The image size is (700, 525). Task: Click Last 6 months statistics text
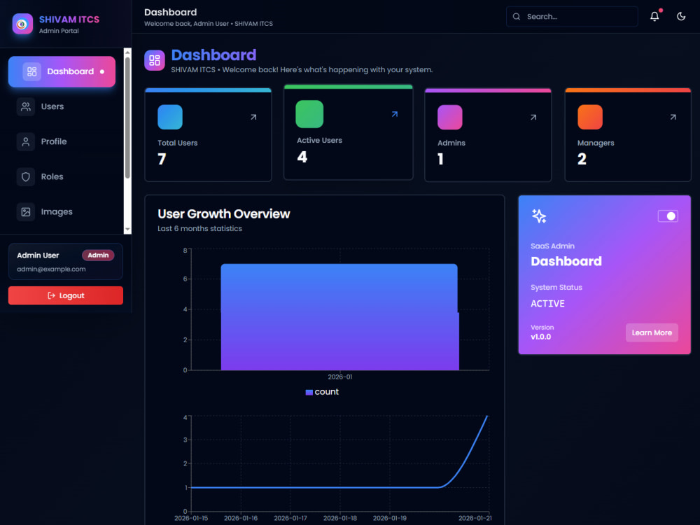[199, 229]
